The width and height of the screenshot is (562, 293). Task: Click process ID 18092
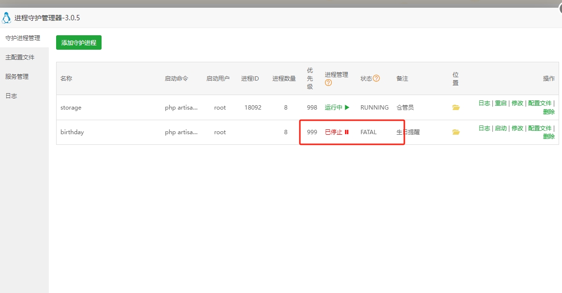(252, 107)
